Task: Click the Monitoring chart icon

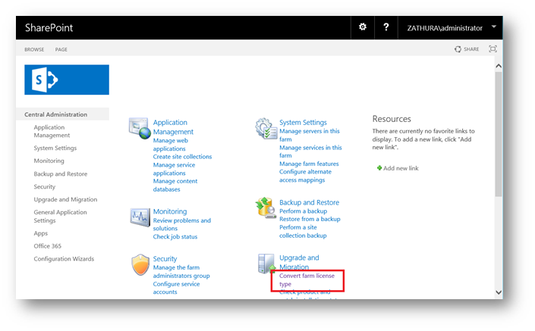Action: [140, 217]
